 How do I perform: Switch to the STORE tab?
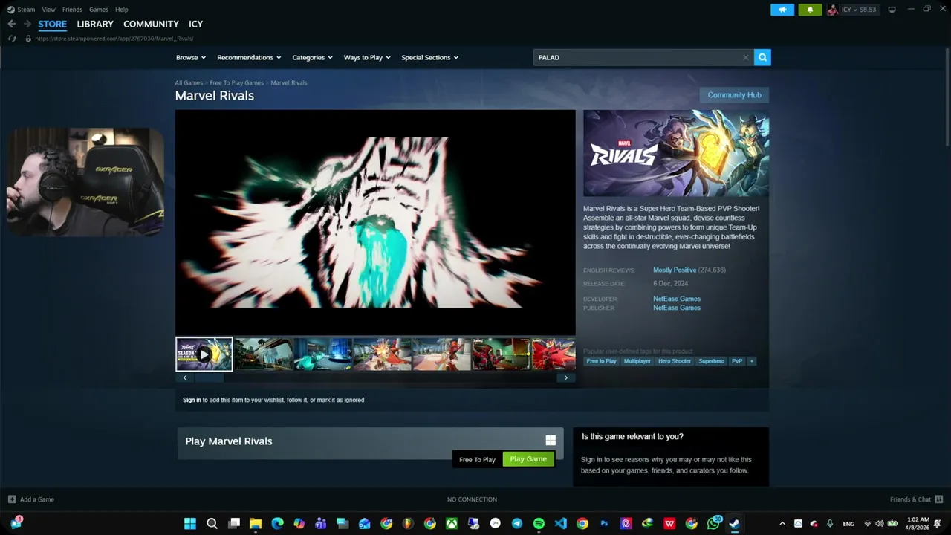point(53,24)
